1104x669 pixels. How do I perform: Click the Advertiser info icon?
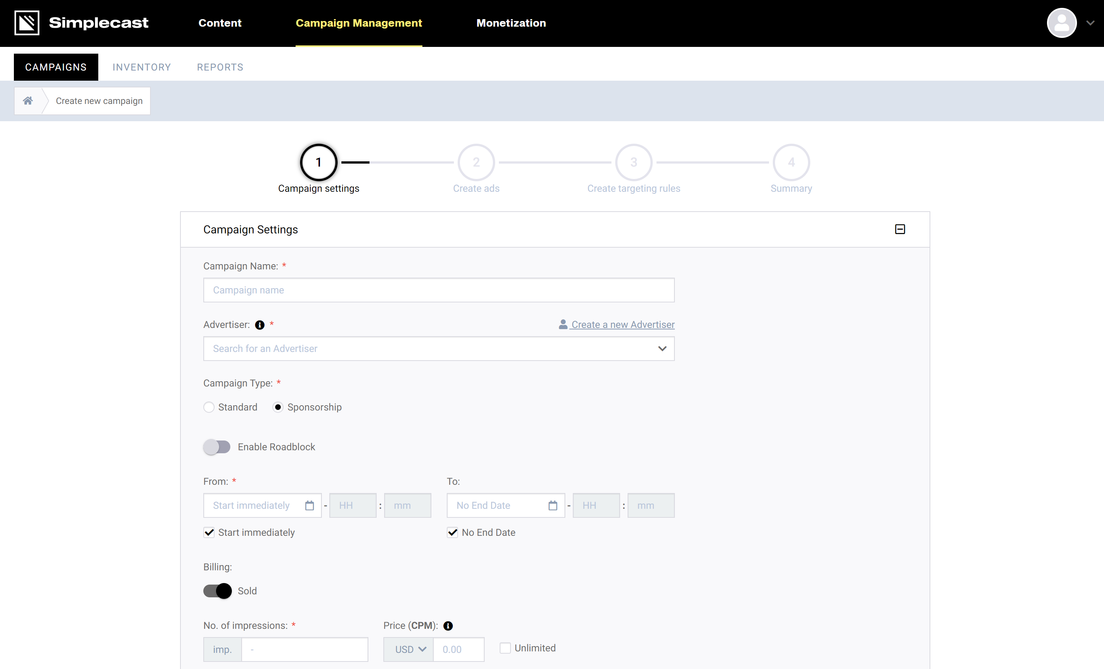click(260, 325)
